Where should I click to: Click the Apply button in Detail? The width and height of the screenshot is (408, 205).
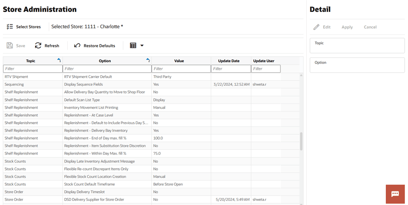[x=347, y=27]
